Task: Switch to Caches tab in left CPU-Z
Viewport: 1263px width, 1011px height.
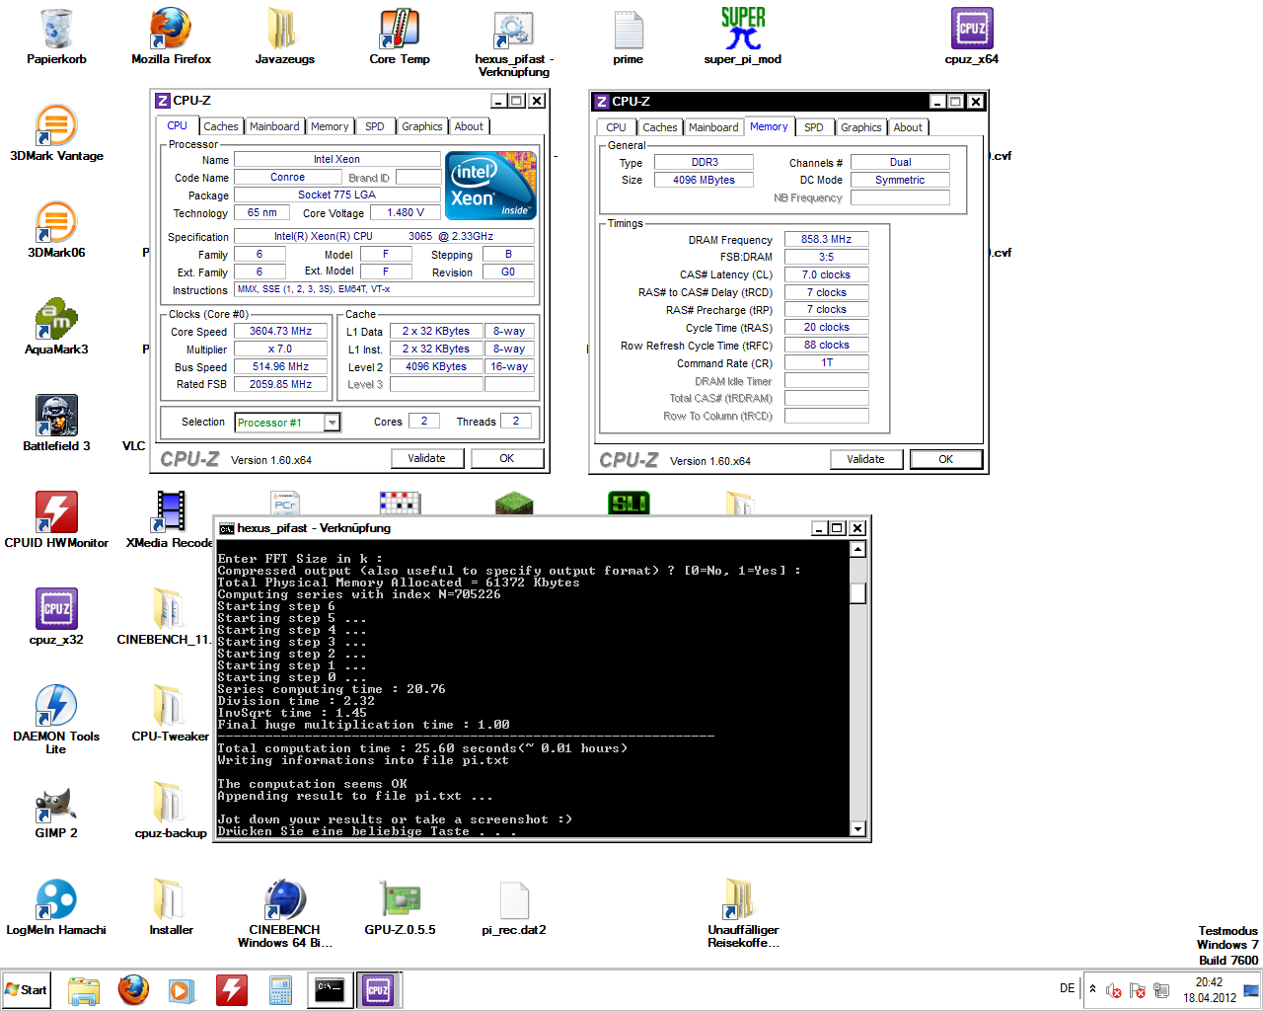Action: pyautogui.click(x=221, y=126)
